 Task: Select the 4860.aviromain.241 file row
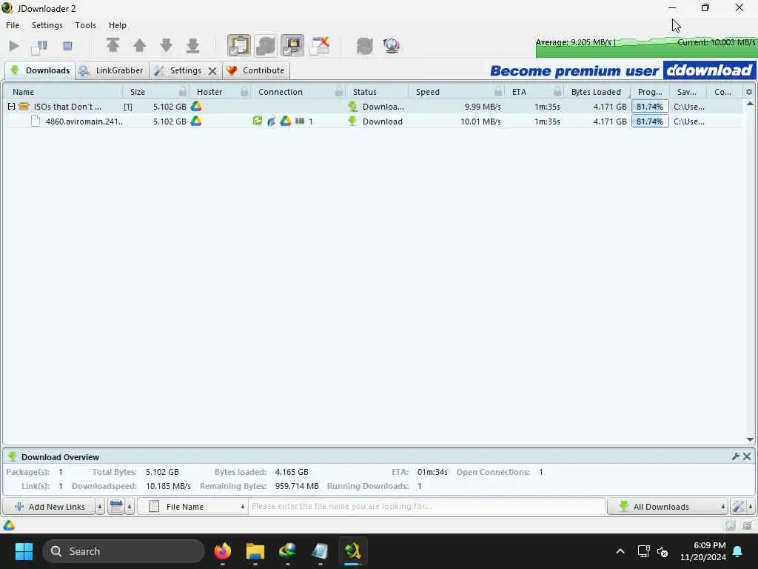[x=373, y=122]
